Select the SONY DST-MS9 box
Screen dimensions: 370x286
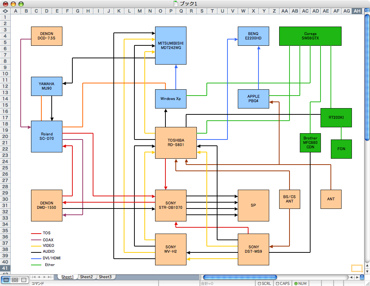(x=253, y=249)
